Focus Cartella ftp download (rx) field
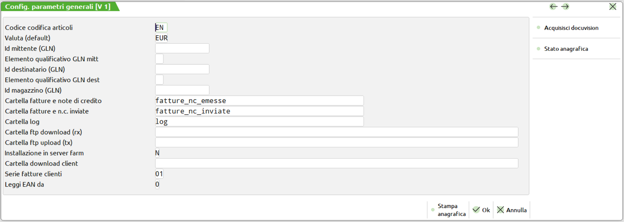The image size is (624, 222). tap(336, 132)
